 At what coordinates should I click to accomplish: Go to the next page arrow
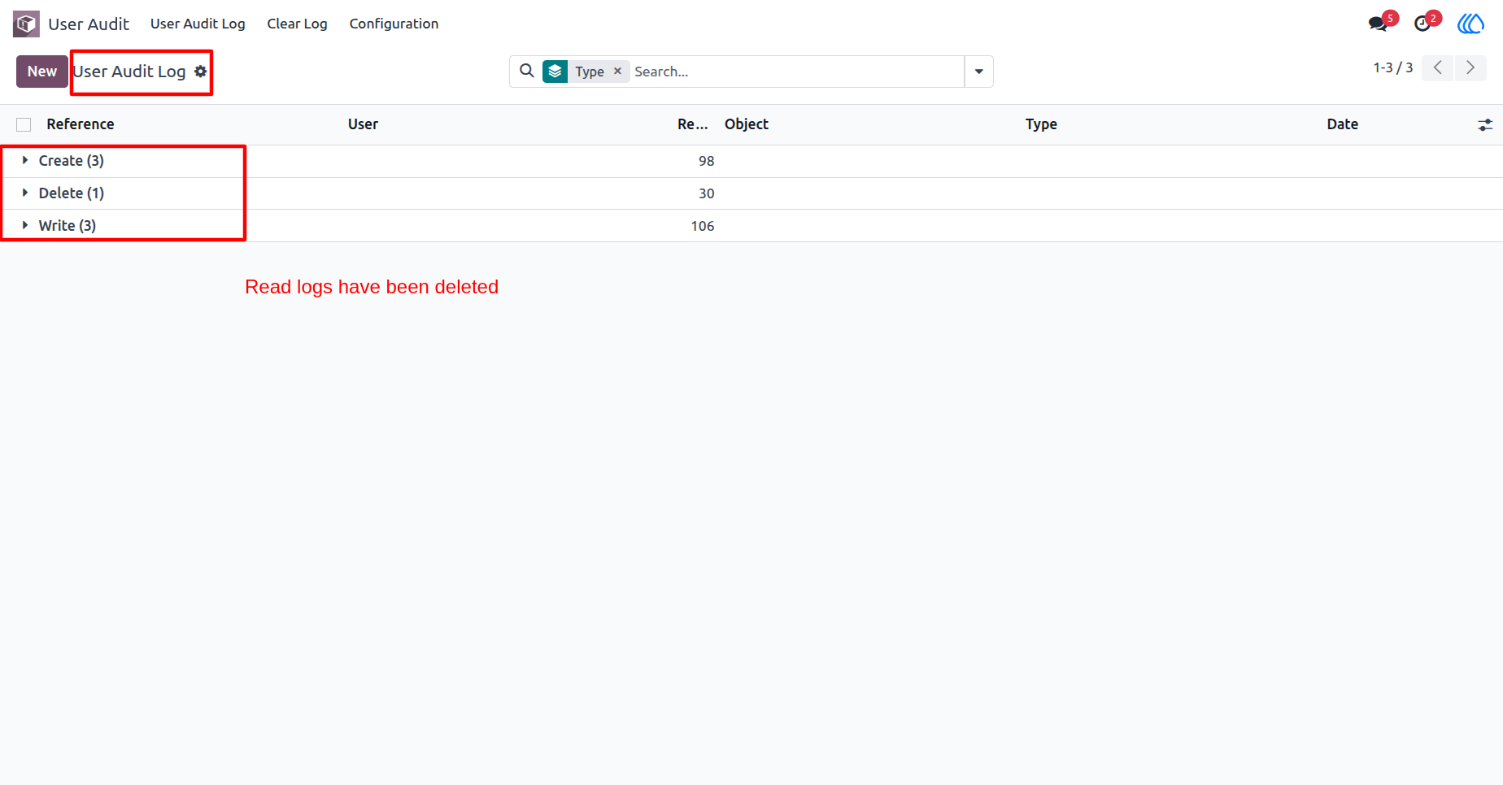[x=1470, y=67]
